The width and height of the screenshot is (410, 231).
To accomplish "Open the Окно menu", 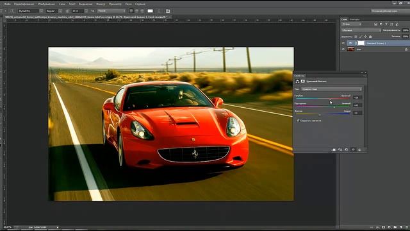I will 128,4.
